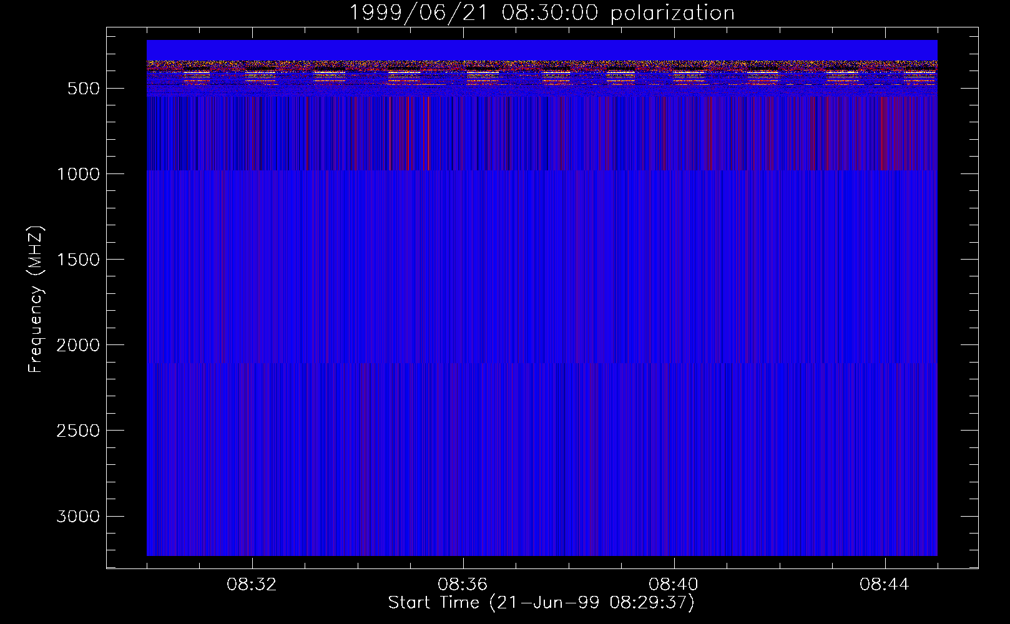
Task: Click the 'Start Time (21-Jun-99 08:29:37)' axis label
Action: pos(541,603)
